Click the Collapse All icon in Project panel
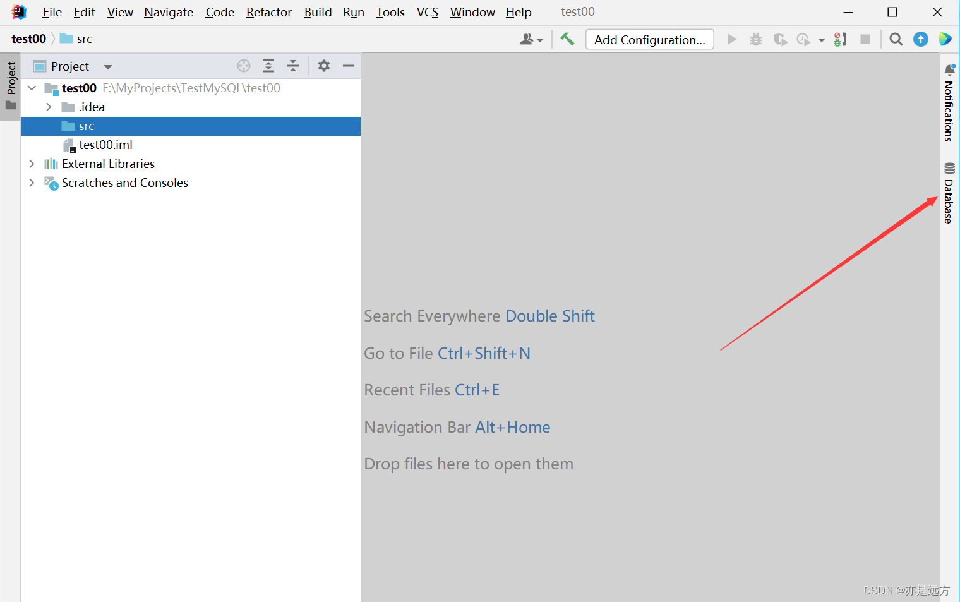 pos(293,66)
